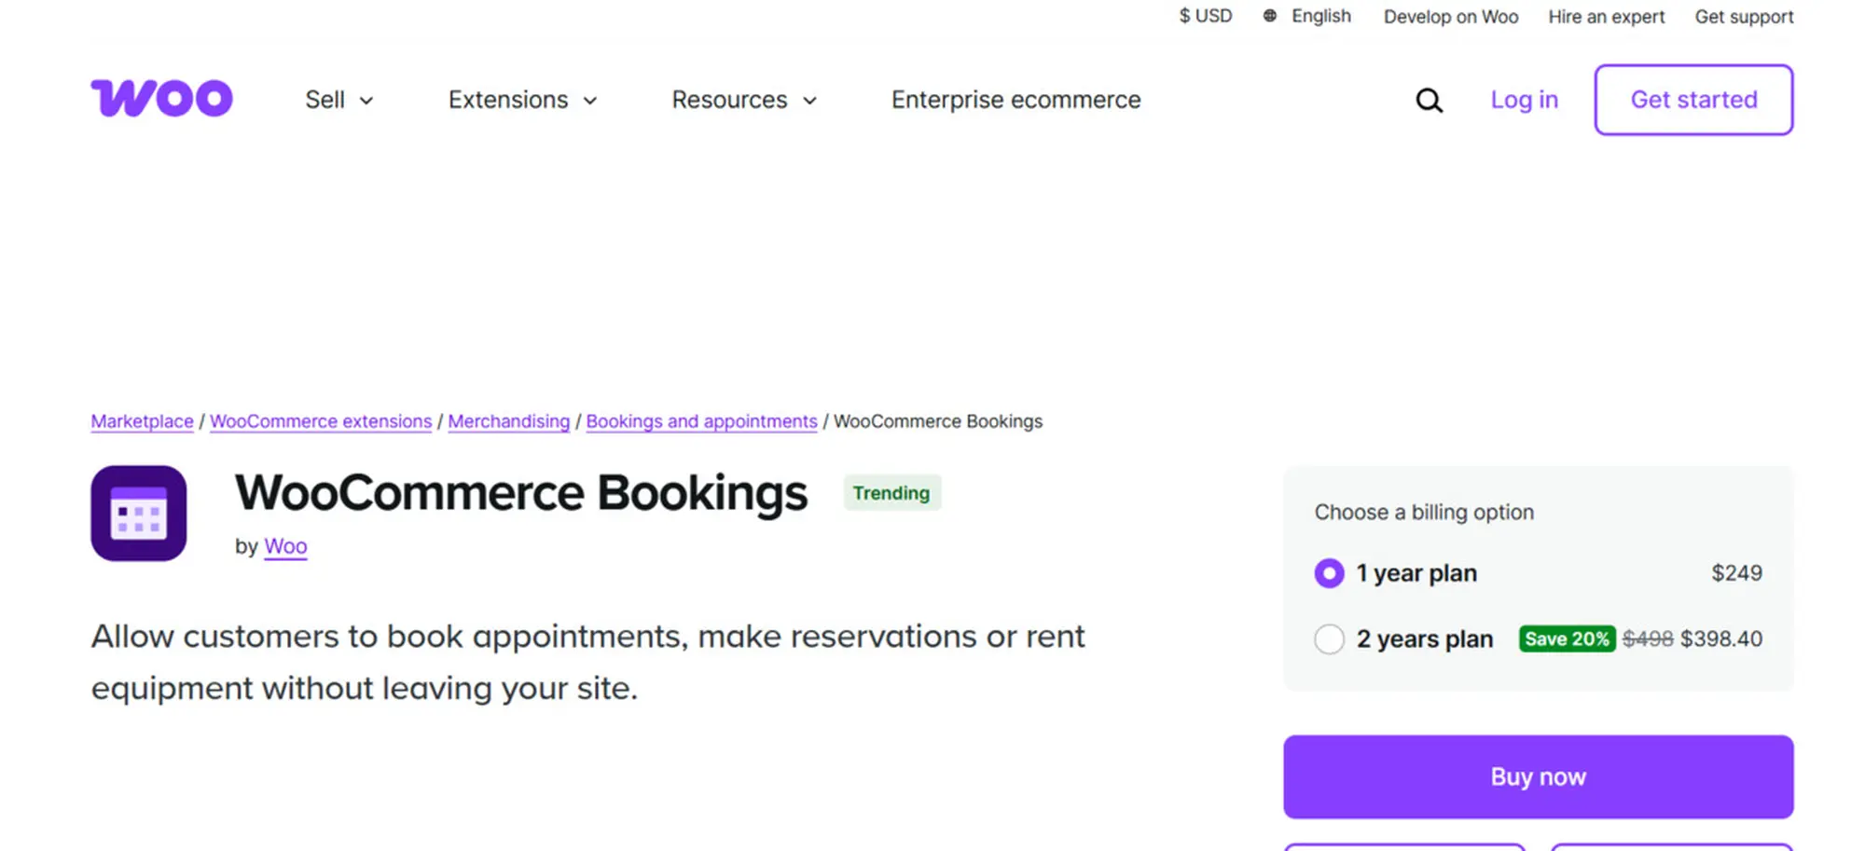1865x851 pixels.
Task: Select the 1 year plan radio
Action: coord(1329,573)
